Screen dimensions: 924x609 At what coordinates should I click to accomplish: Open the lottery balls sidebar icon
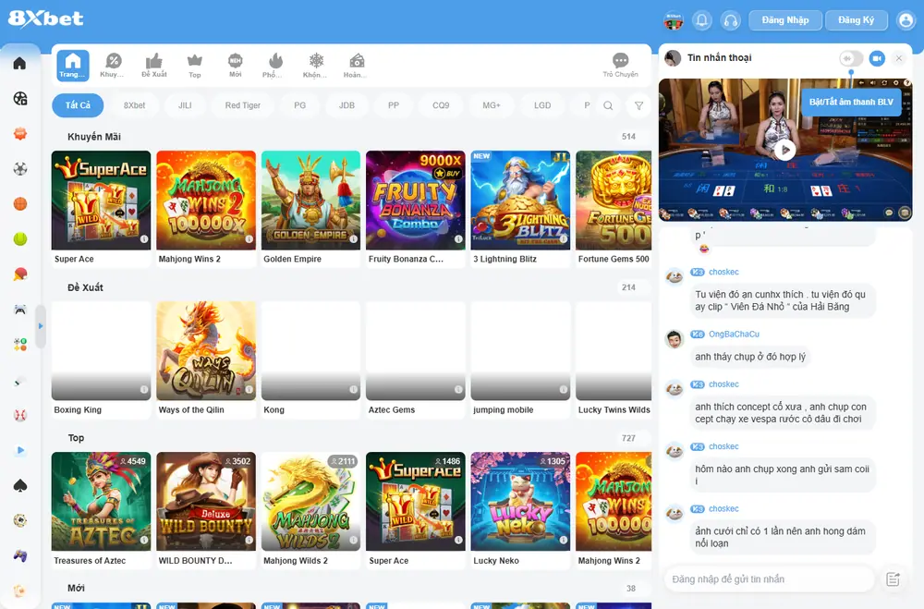pyautogui.click(x=20, y=345)
